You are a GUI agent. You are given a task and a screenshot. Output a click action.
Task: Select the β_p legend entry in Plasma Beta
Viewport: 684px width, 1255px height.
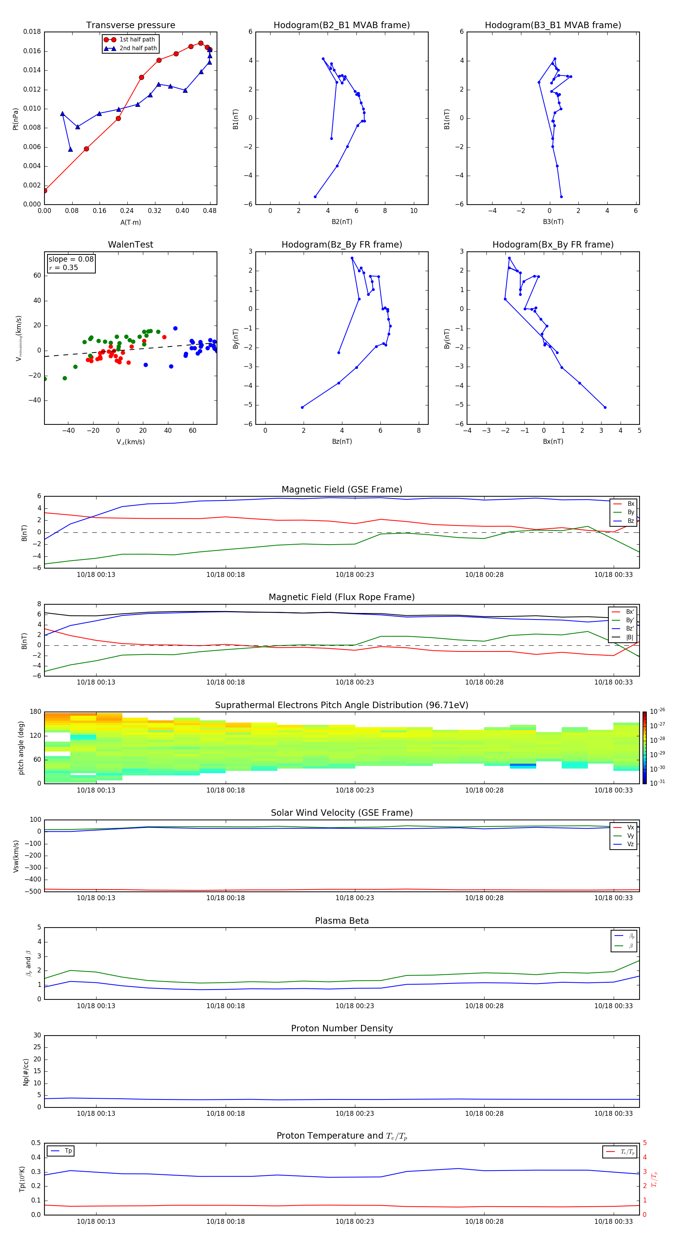pyautogui.click(x=624, y=936)
